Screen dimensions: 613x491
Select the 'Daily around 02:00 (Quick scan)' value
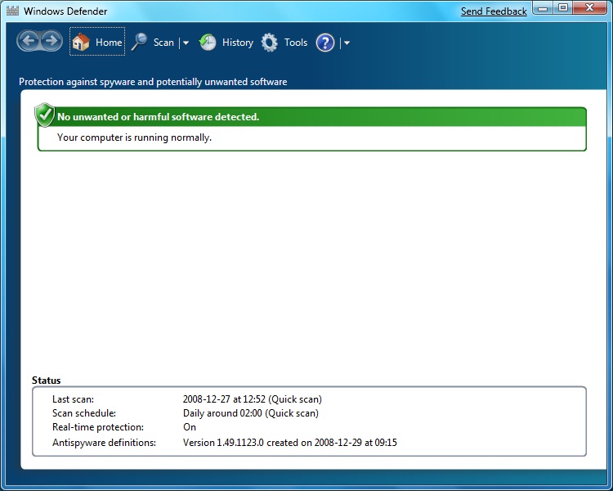tap(251, 413)
